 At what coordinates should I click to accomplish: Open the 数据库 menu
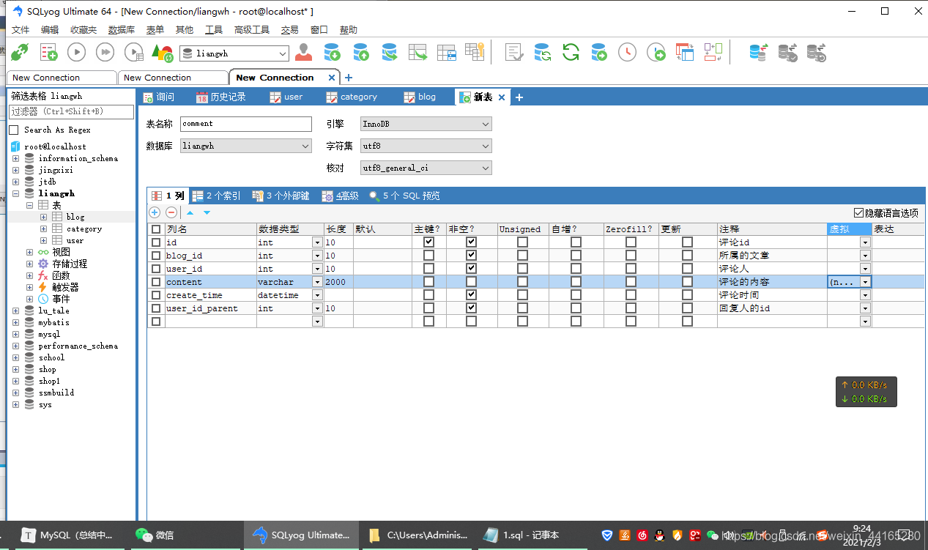(x=122, y=30)
